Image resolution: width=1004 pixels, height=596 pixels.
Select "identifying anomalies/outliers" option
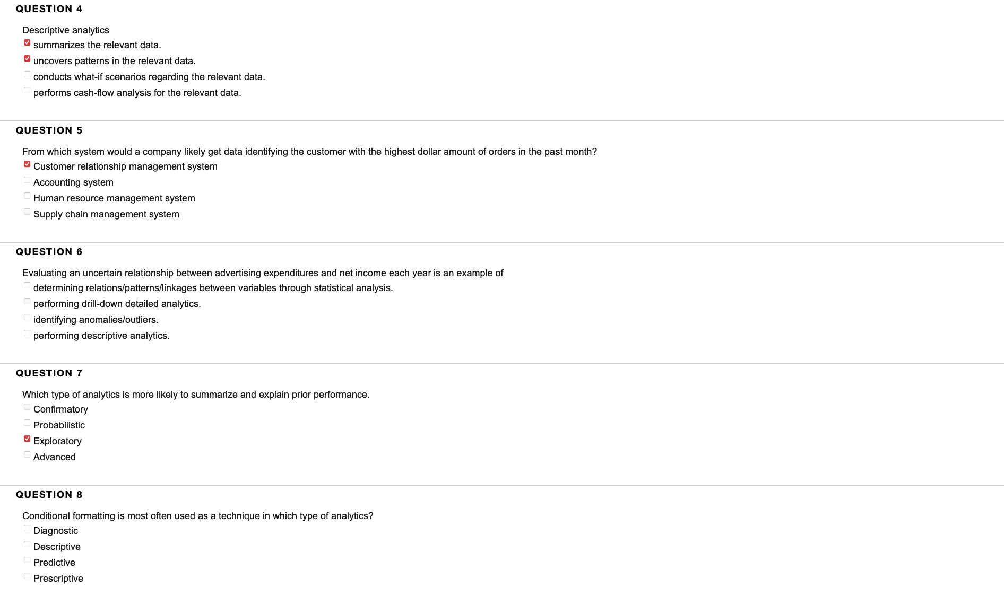pyautogui.click(x=27, y=317)
